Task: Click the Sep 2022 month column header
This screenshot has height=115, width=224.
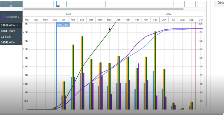Action: coord(192,20)
